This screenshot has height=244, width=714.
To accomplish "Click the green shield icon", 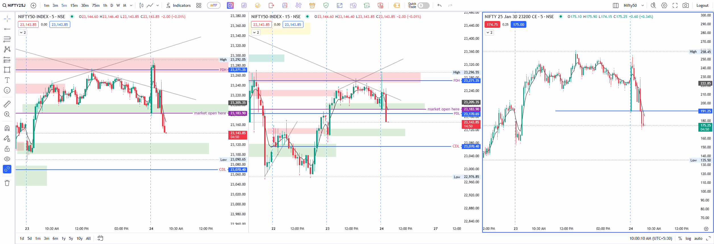I will coord(326,5).
